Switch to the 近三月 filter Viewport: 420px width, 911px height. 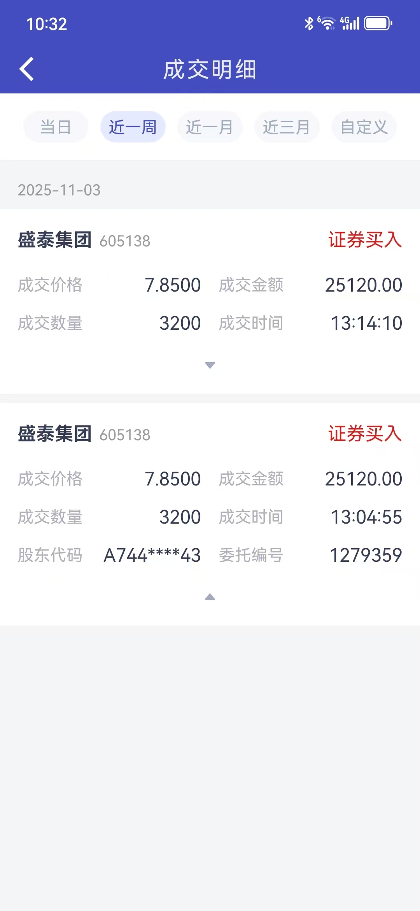pos(287,127)
